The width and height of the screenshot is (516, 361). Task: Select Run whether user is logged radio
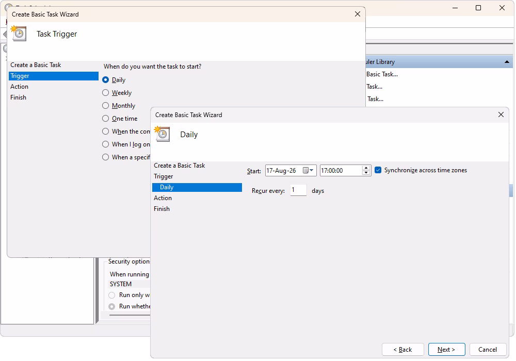(112, 306)
